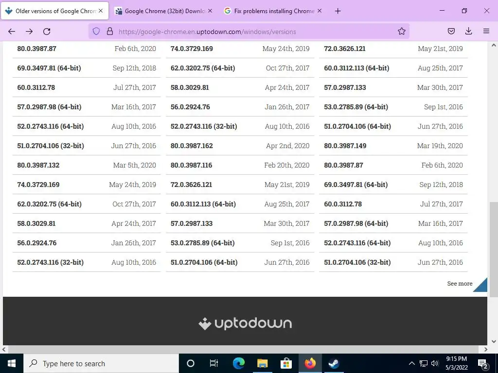Screen dimensions: 498x373
Task: Click the Mar 5th, 2020 date entry
Action: [135, 165]
